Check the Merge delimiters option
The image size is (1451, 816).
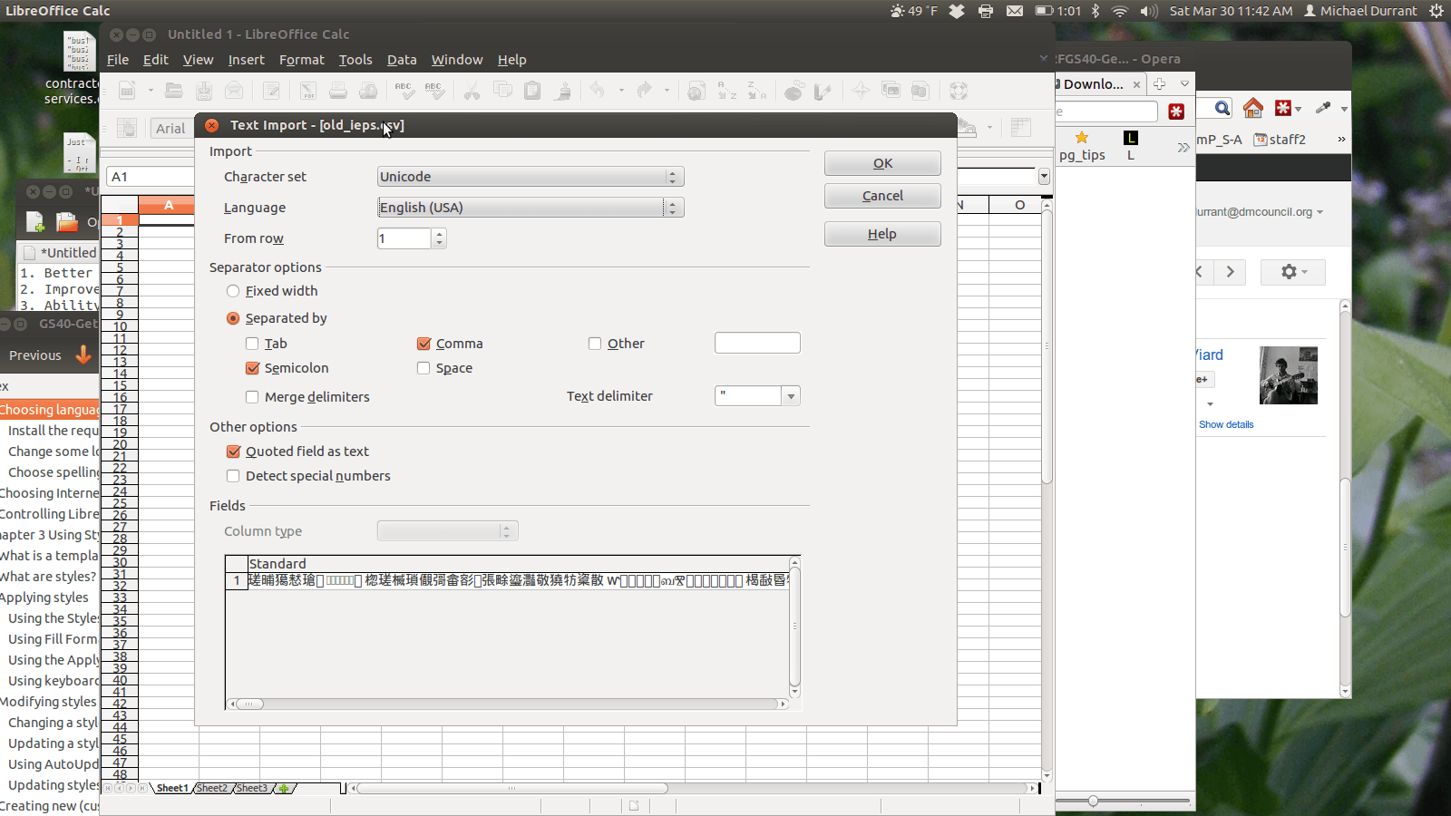[252, 397]
